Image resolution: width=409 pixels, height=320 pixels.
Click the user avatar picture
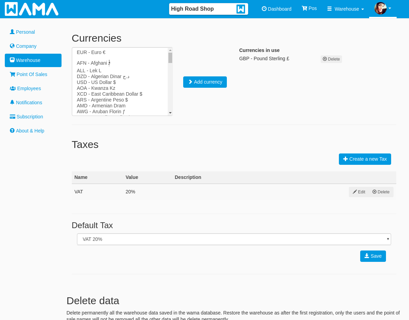pyautogui.click(x=380, y=8)
